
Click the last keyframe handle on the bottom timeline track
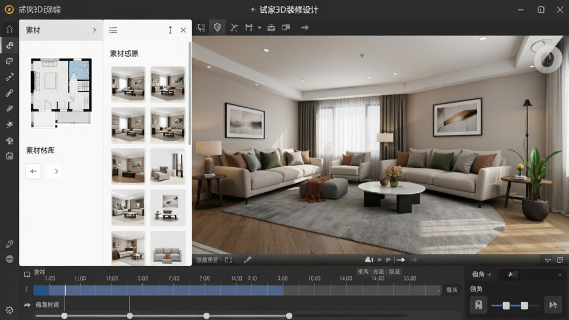(289, 316)
